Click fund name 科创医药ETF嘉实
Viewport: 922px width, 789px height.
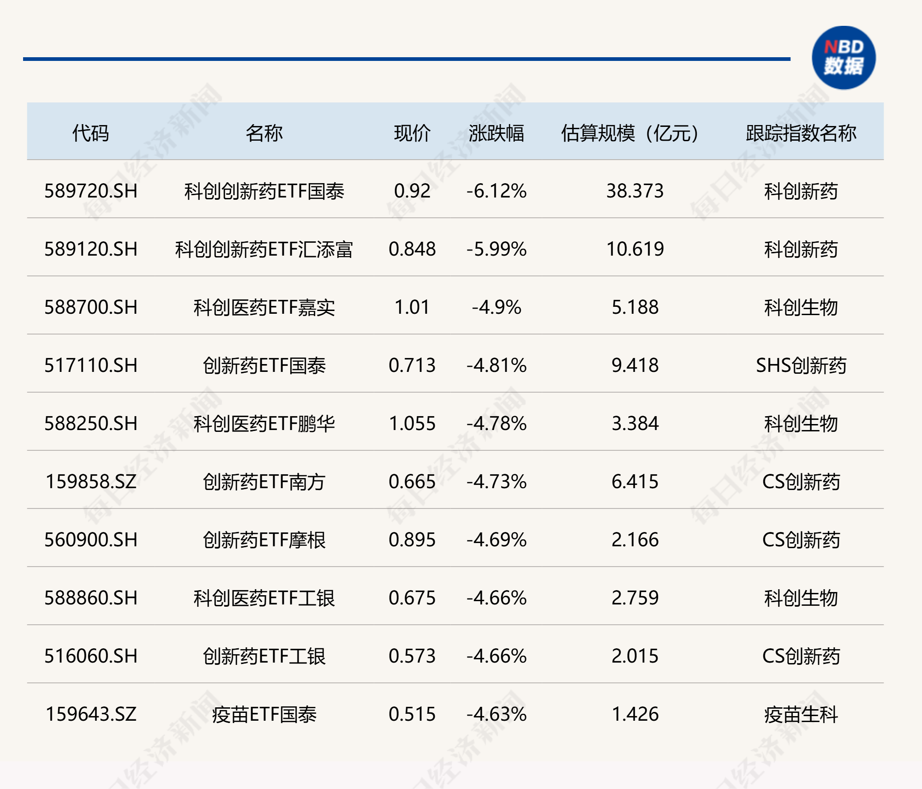[264, 307]
